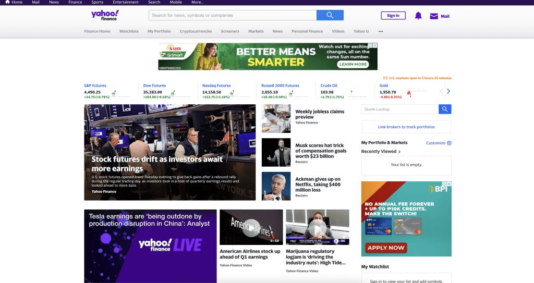Screen dimensions: 534x283
Task: Open S&P Futures quote link
Action: pyautogui.click(x=95, y=85)
